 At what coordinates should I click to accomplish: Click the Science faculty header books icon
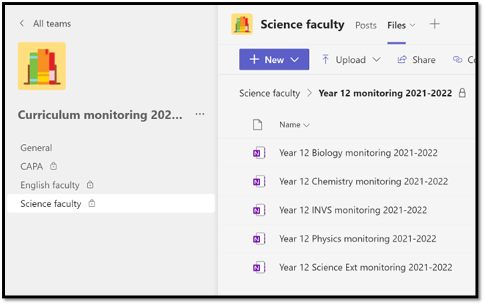pyautogui.click(x=242, y=24)
